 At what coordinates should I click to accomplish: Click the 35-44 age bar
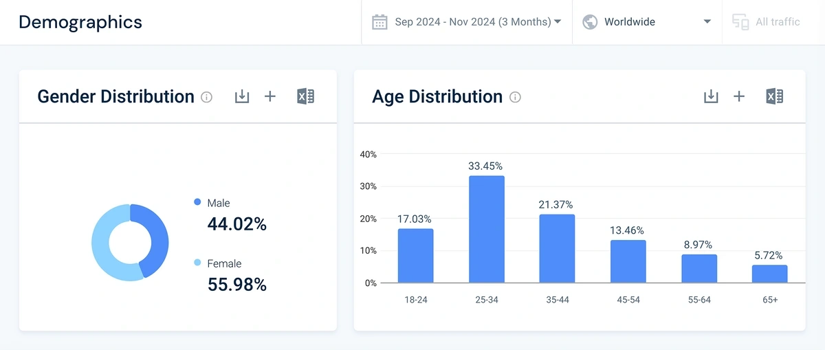[x=557, y=248]
